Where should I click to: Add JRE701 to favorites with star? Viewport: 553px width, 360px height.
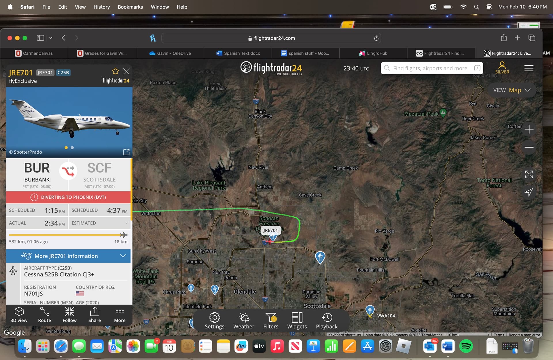(115, 71)
